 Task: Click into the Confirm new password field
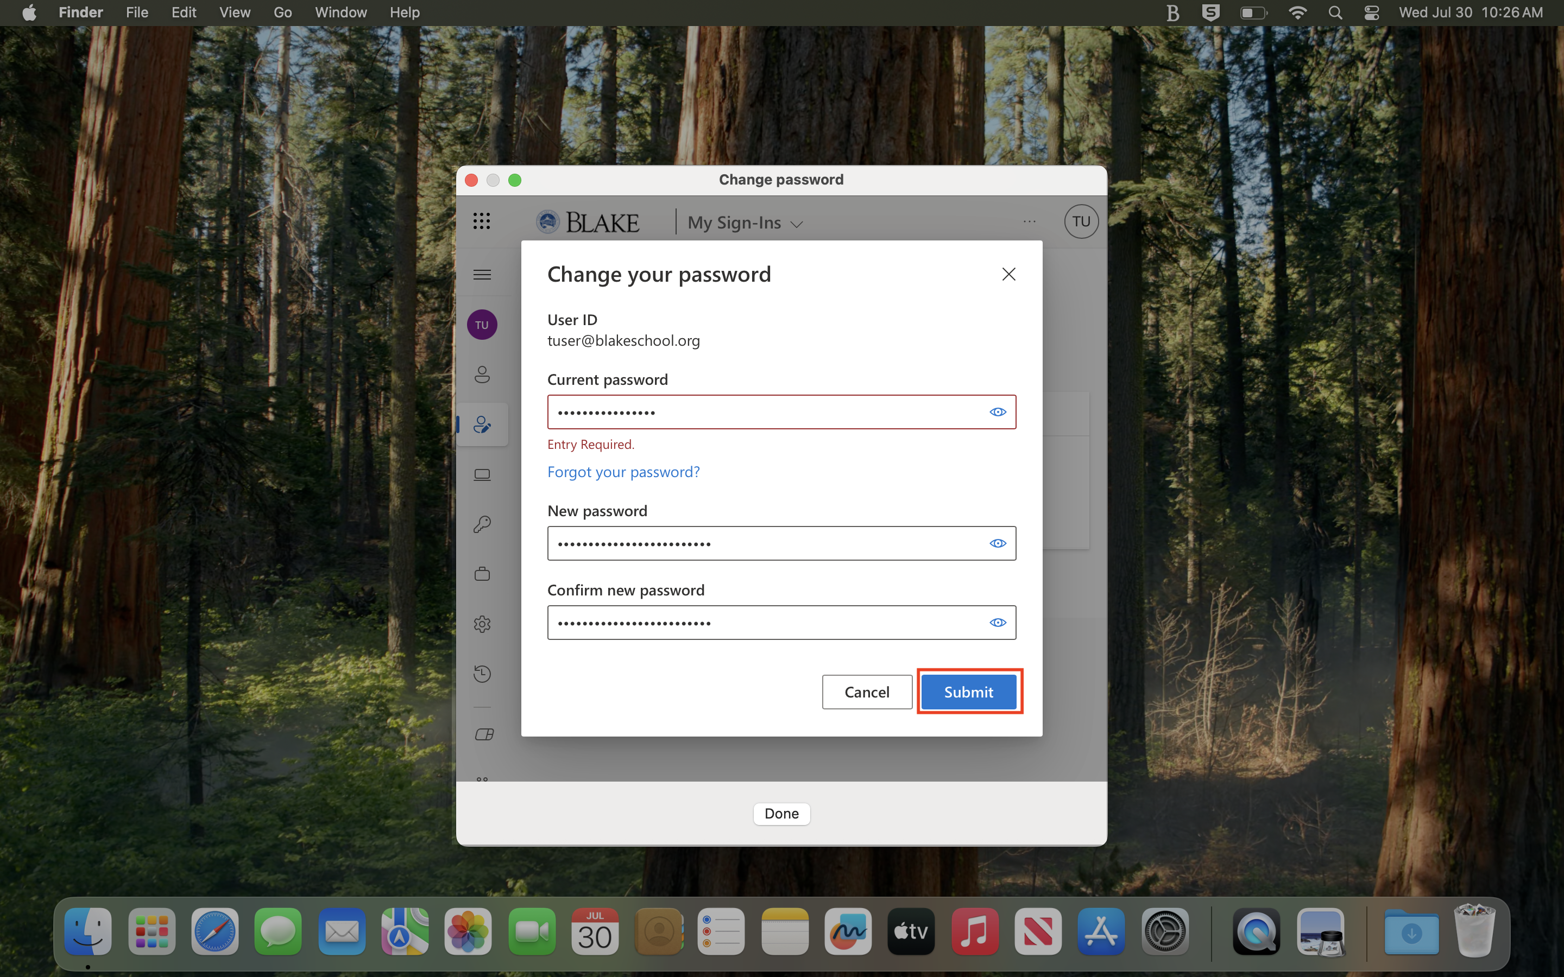coord(781,623)
